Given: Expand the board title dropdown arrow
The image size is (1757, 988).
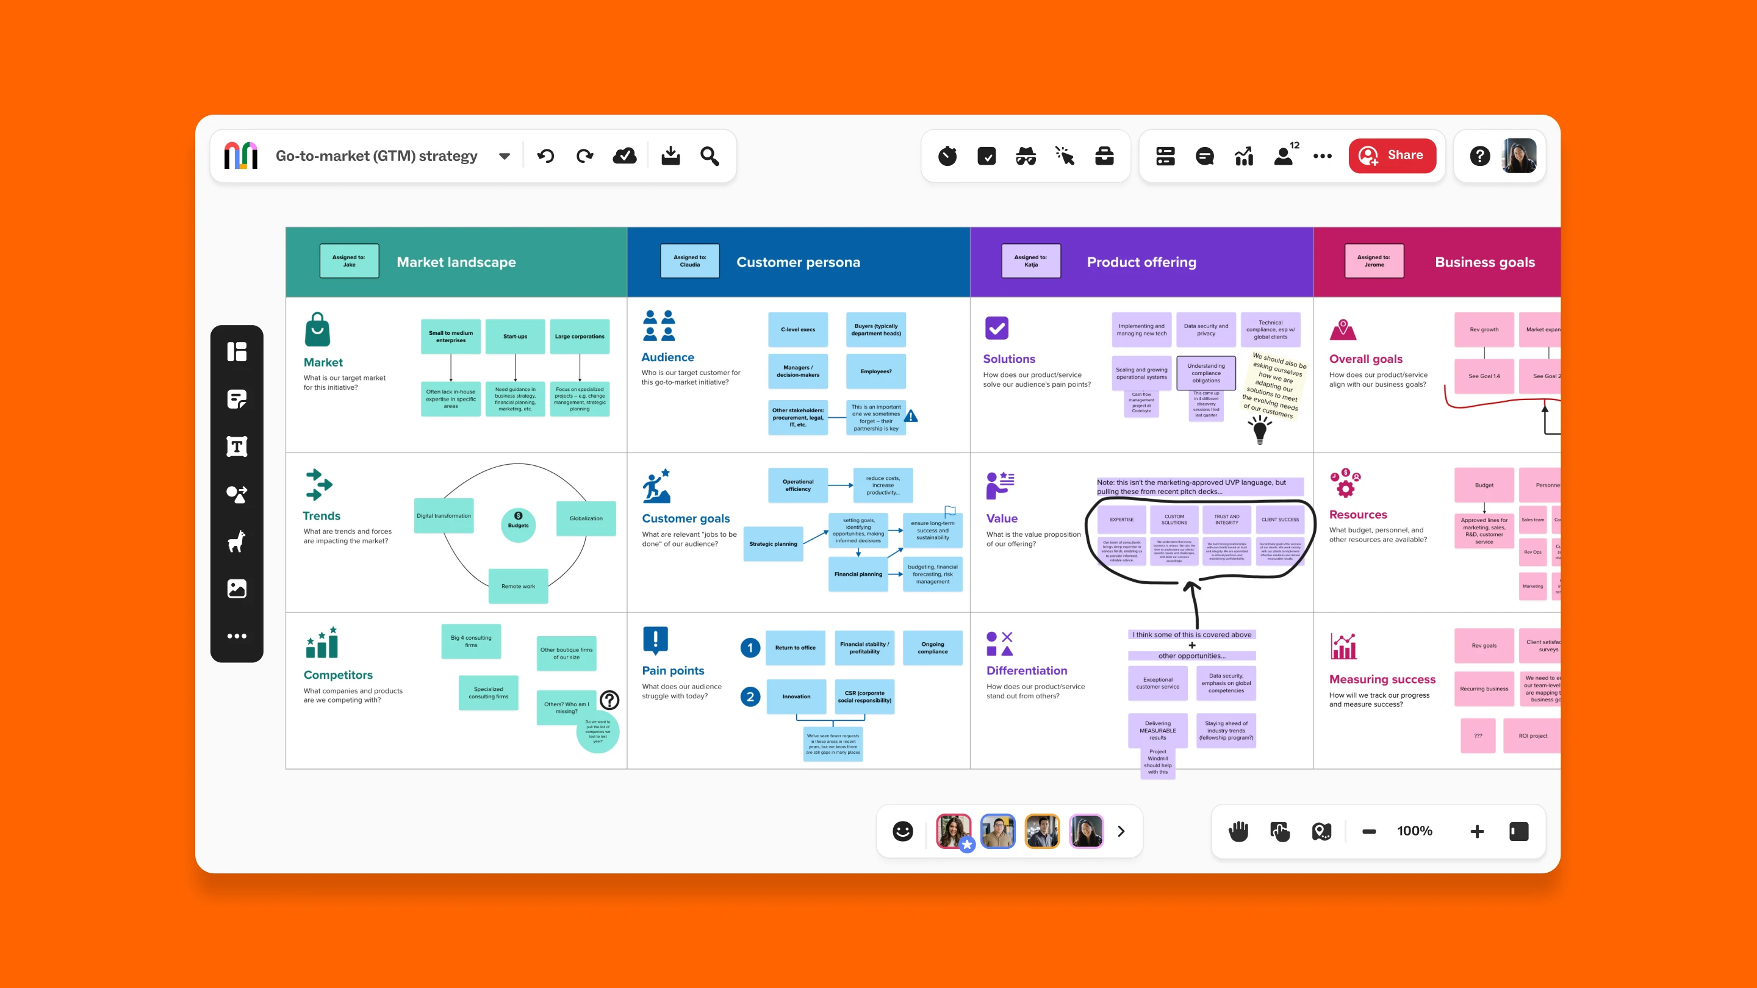Looking at the screenshot, I should [504, 156].
